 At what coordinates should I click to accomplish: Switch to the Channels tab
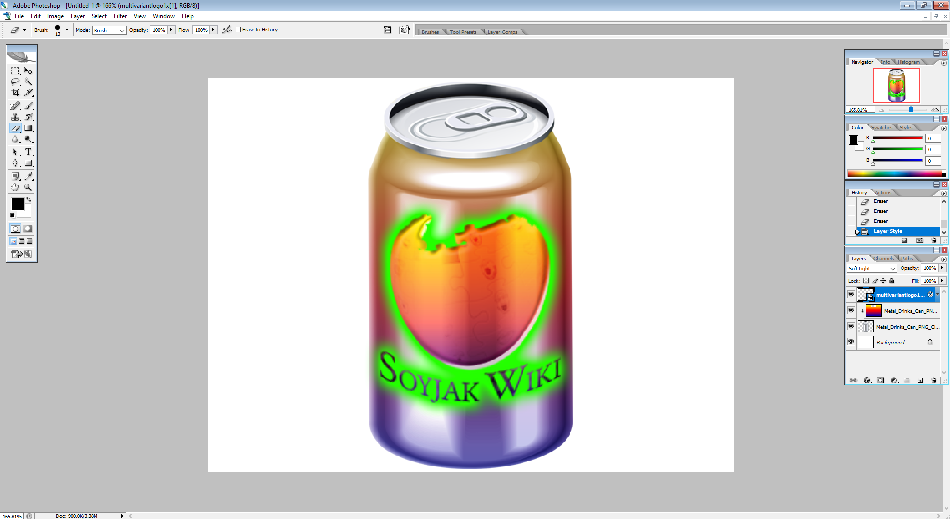883,258
